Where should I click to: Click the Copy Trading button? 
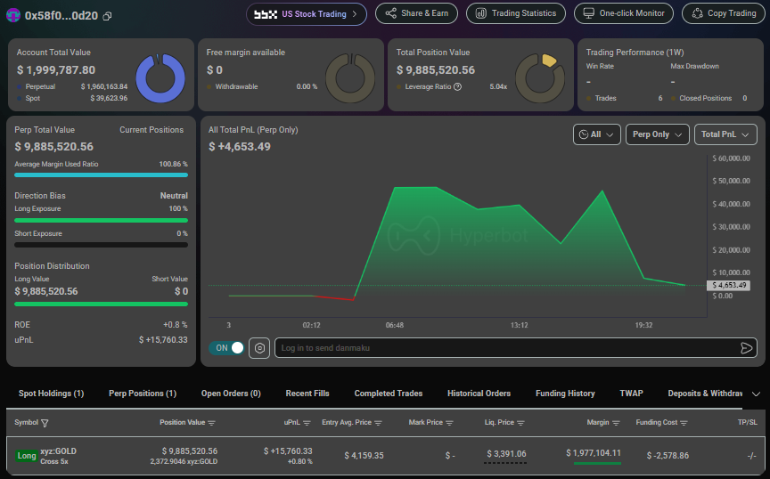724,13
